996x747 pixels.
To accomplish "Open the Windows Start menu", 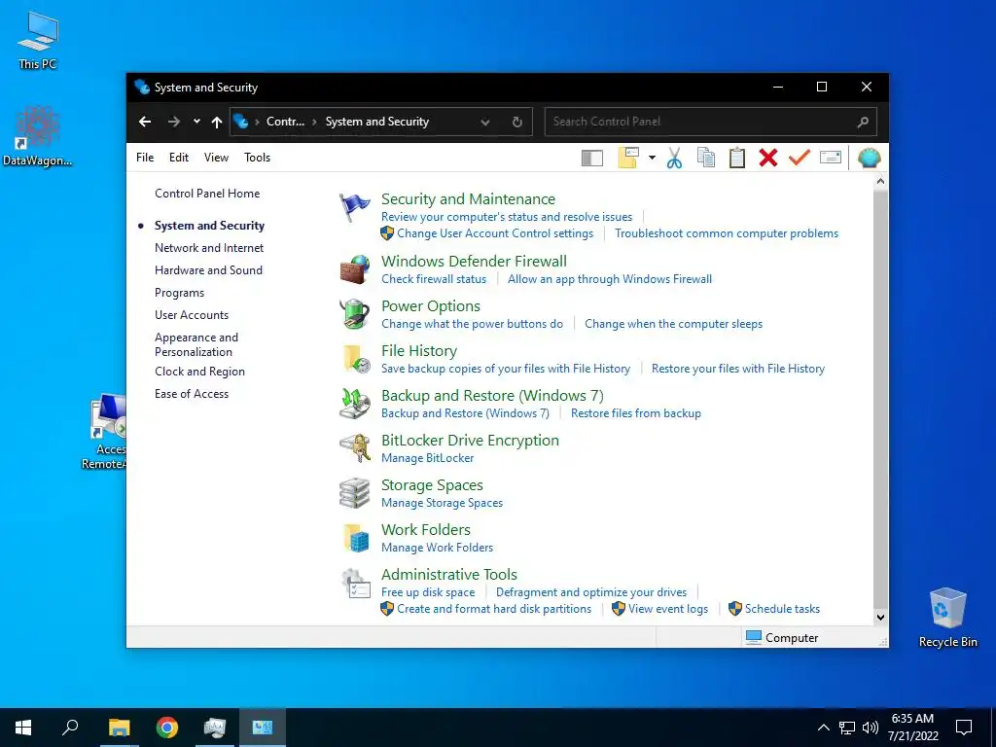I will click(23, 728).
